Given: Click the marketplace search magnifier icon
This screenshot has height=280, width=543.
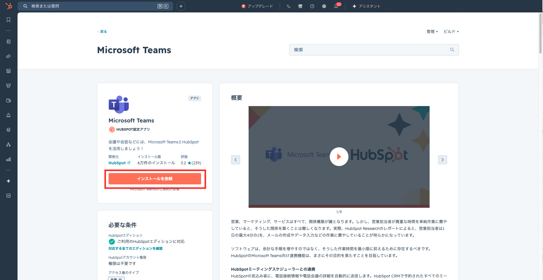Looking at the screenshot, I should point(452,50).
